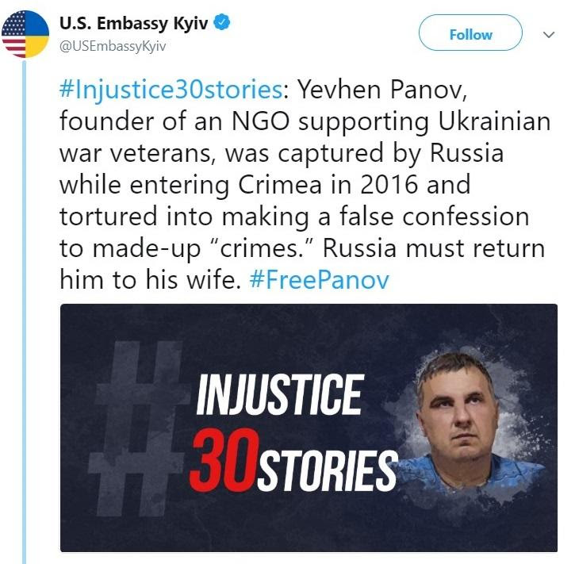Follow the U.S. Embassy Kyiv account
This screenshot has width=575, height=564.
(x=470, y=33)
